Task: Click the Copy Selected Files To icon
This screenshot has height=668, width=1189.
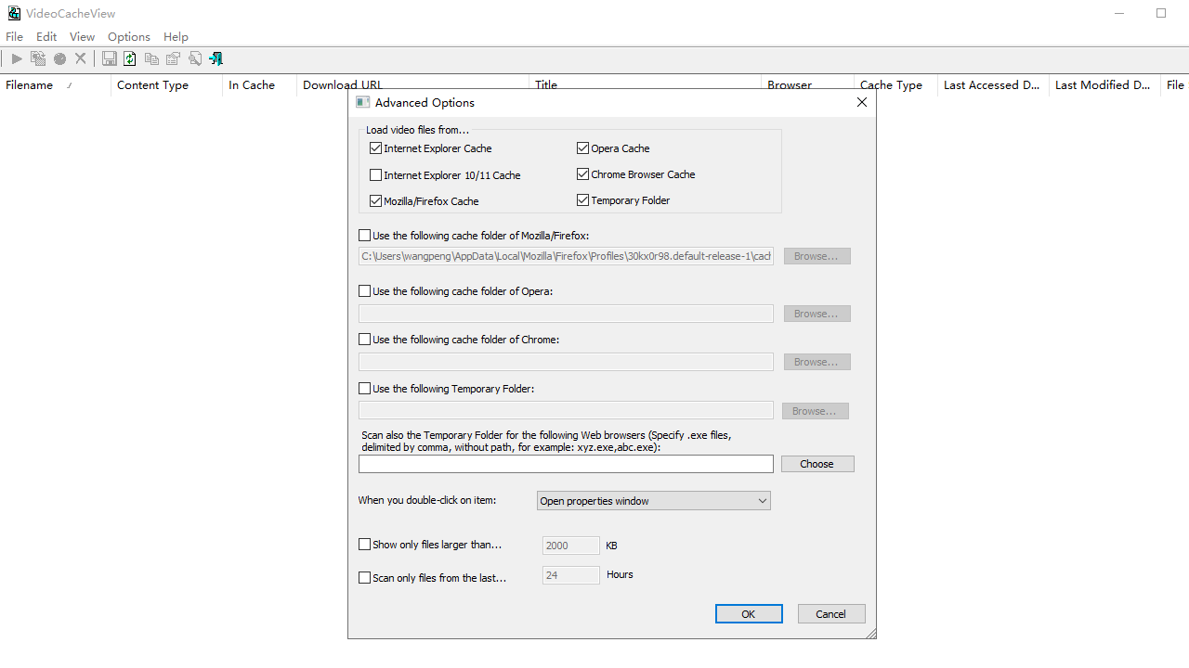Action: (x=38, y=59)
